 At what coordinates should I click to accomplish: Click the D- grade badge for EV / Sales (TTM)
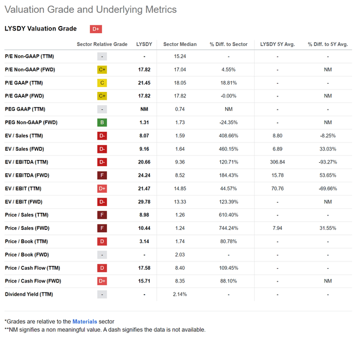click(x=102, y=136)
